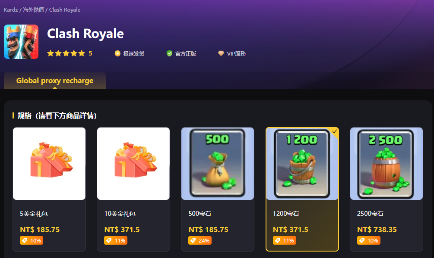
Task: Click the 500宝石 product name label
Action: 200,214
